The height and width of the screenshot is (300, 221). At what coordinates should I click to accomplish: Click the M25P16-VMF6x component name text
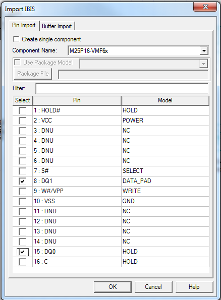click(x=89, y=51)
